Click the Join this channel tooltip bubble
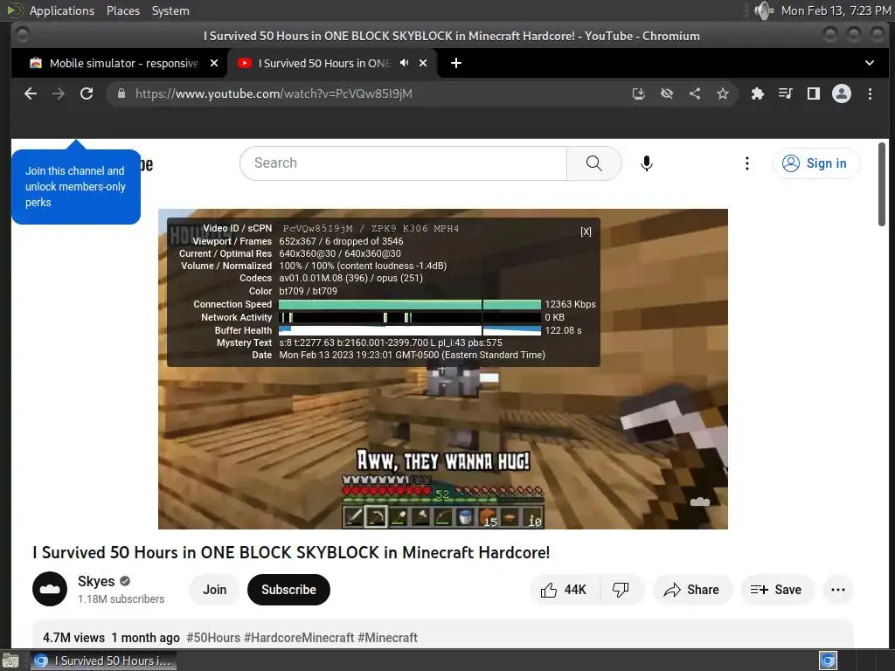Viewport: 895px width, 671px height. coord(76,187)
